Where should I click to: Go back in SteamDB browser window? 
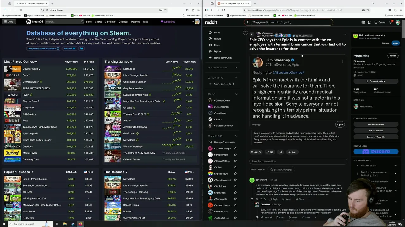coord(9,10)
